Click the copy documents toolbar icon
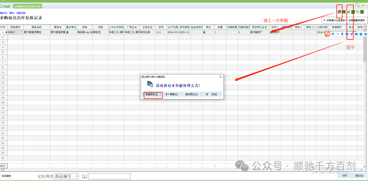 pos(358,12)
